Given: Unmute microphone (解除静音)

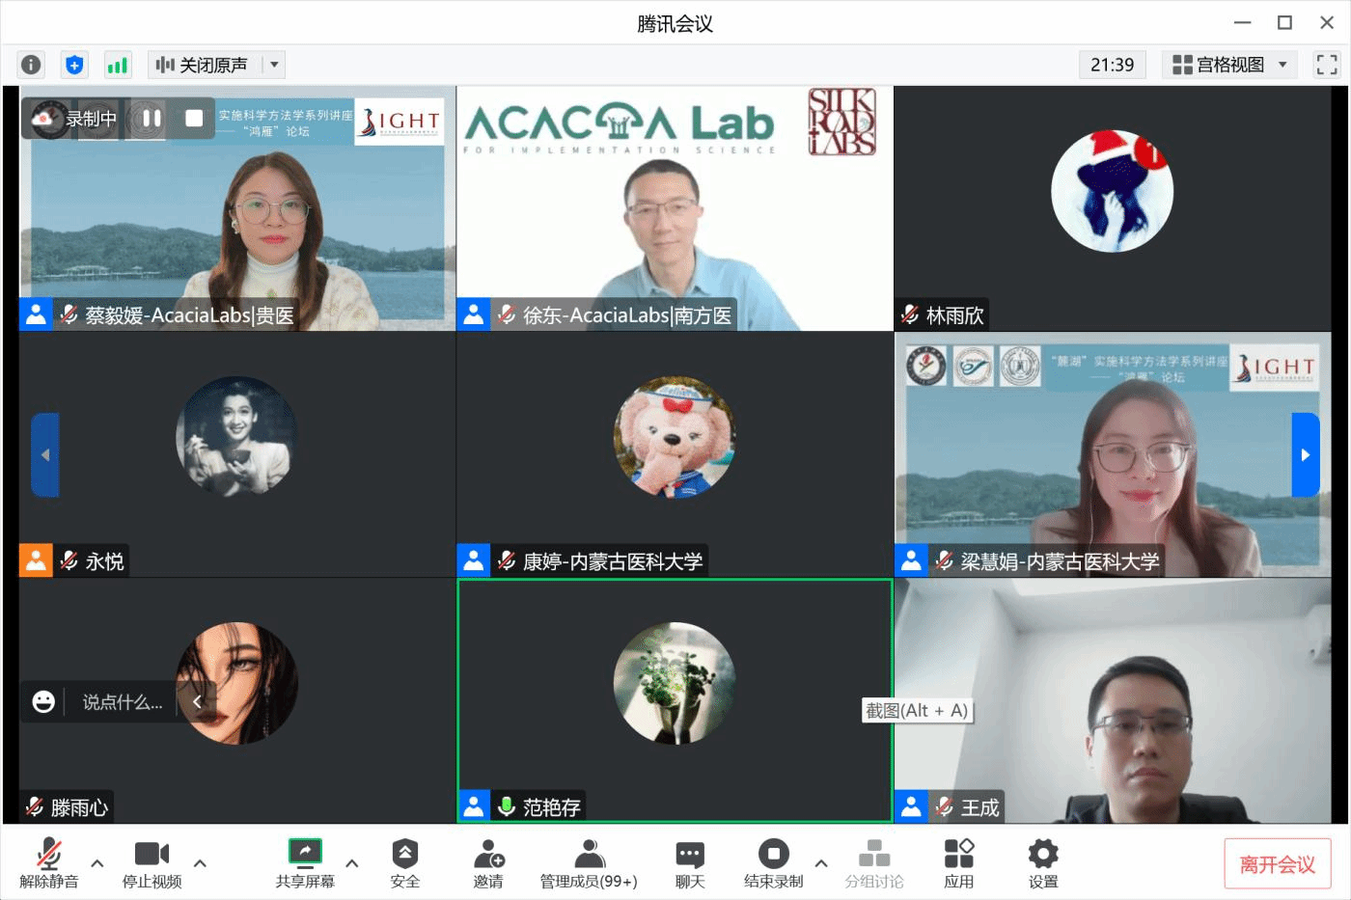Looking at the screenshot, I should point(48,863).
